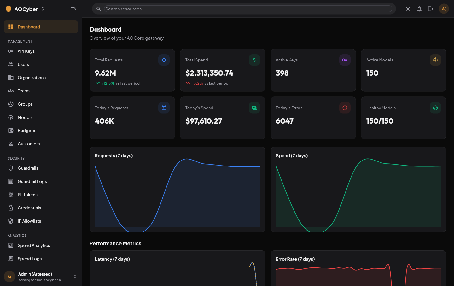
Task: Expand the AOCyber workspace switcher chevron
Action: 43,9
